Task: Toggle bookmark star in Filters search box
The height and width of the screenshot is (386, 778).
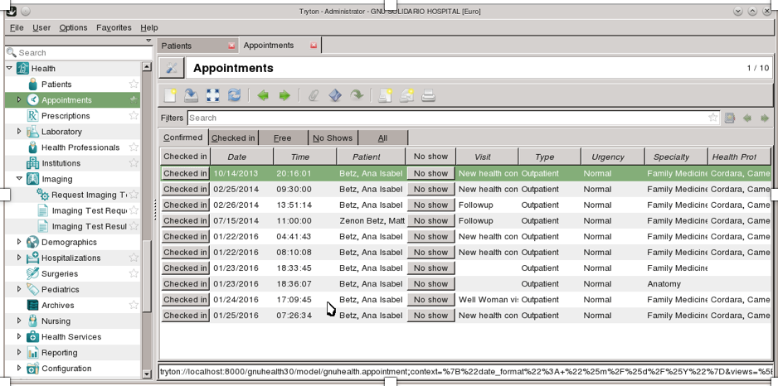Action: coord(712,118)
